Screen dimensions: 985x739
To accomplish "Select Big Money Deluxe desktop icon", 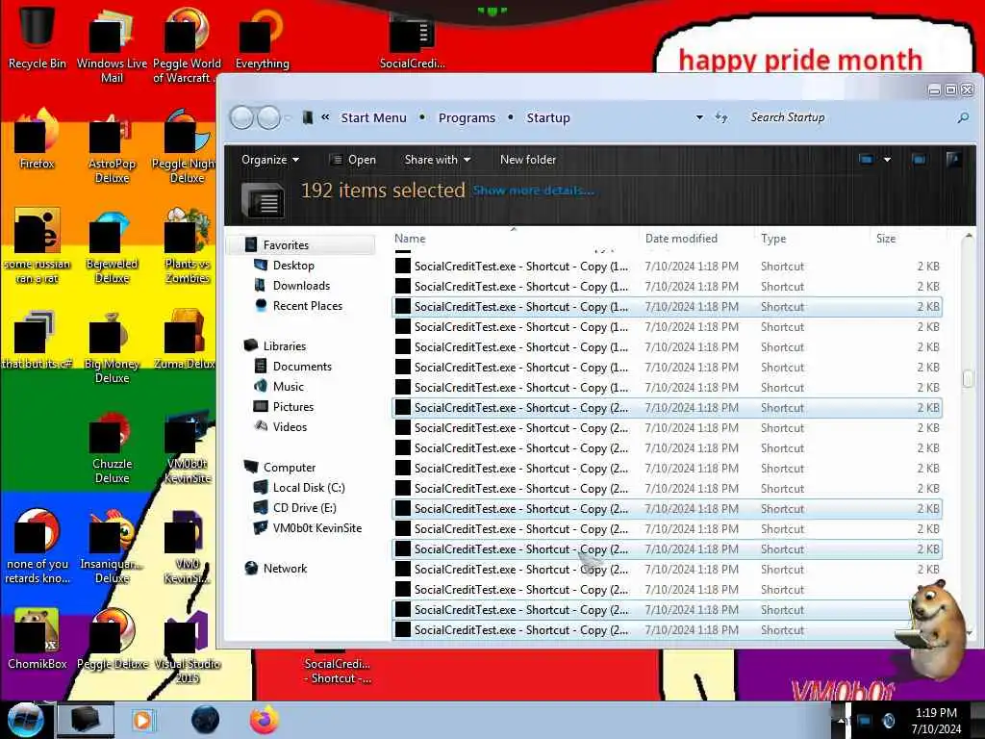I will [x=112, y=347].
